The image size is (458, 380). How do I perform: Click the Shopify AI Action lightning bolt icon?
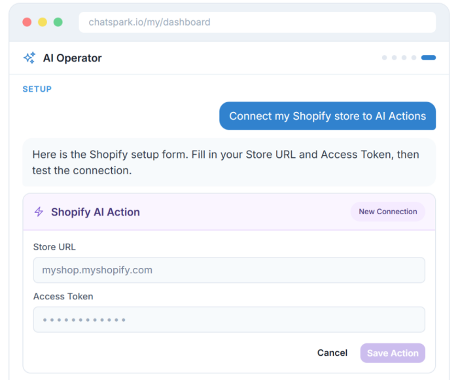39,212
